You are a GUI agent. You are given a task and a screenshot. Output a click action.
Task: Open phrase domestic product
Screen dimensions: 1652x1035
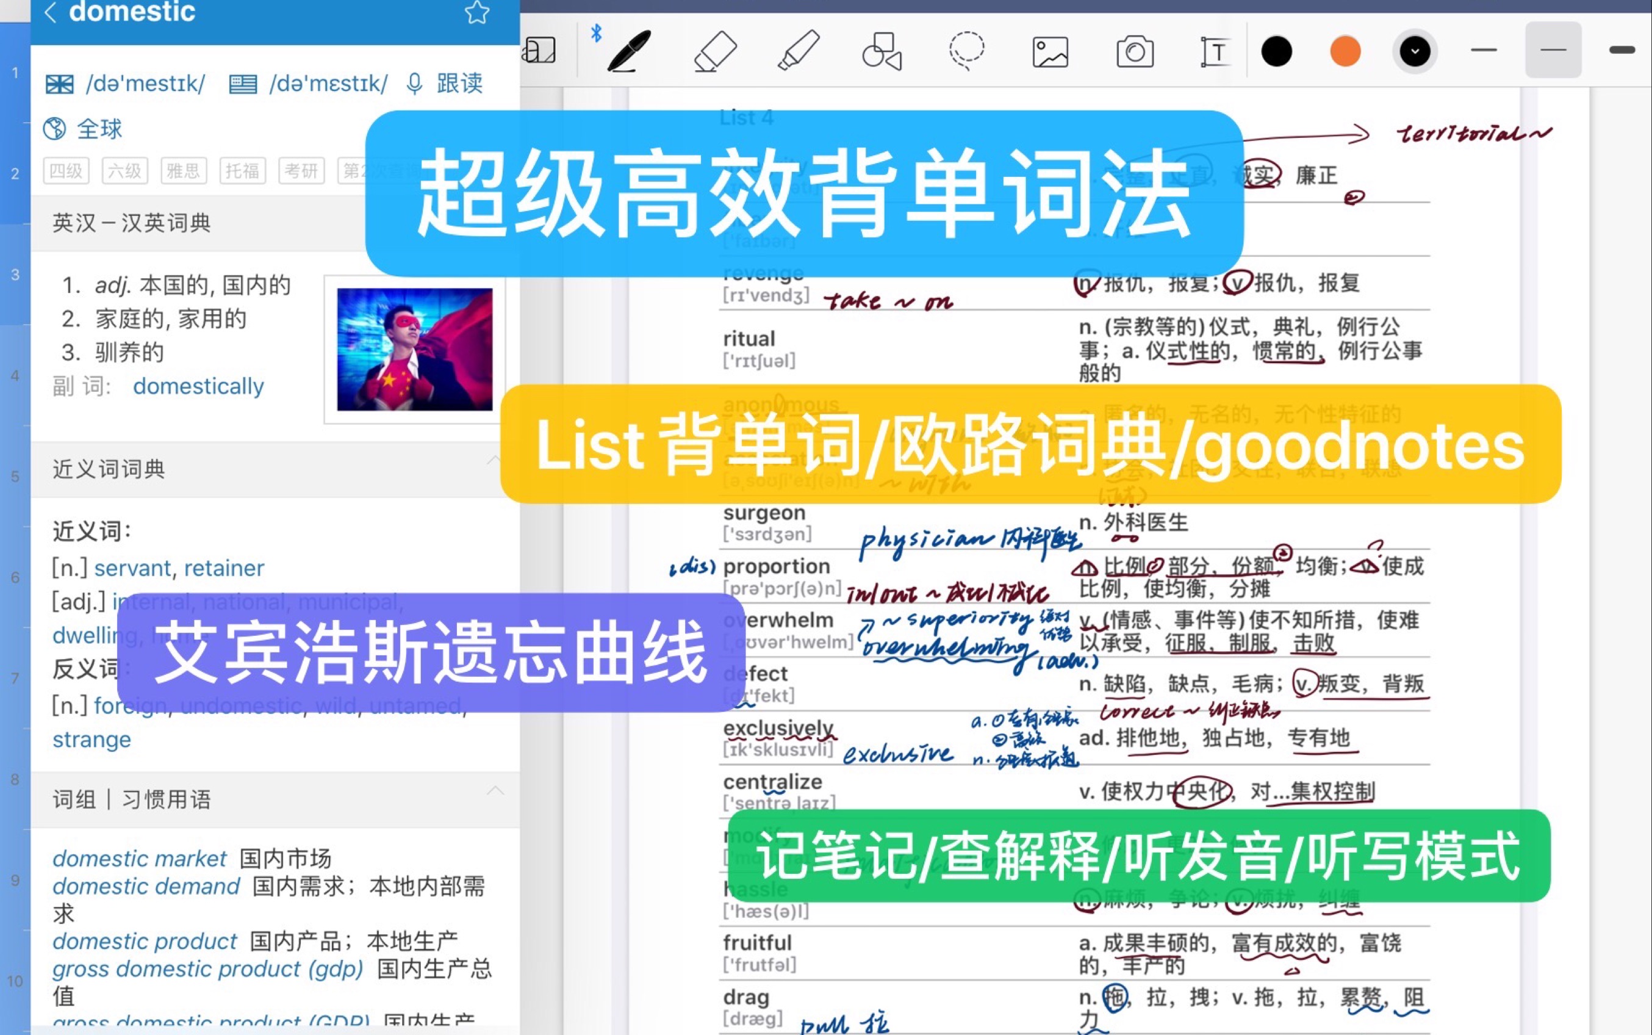(x=145, y=941)
